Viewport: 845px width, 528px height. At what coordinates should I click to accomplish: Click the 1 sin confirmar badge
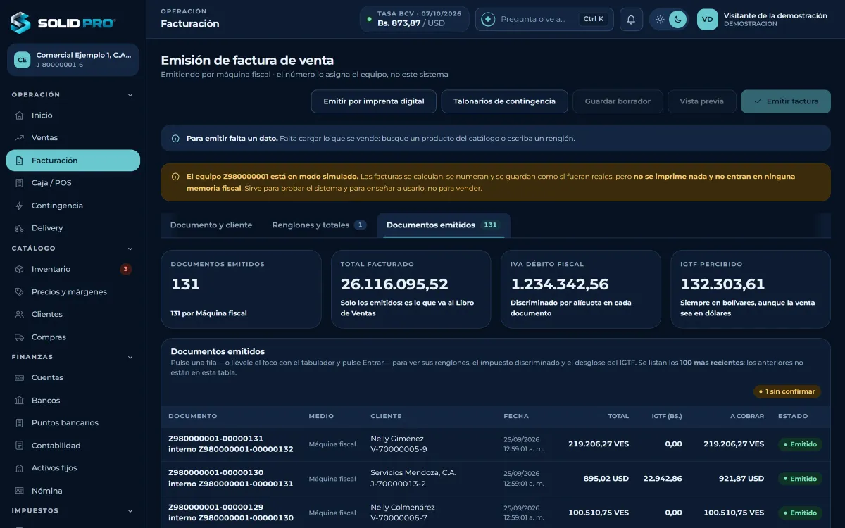coord(787,391)
